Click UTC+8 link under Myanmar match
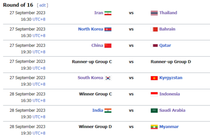 click(39, 133)
